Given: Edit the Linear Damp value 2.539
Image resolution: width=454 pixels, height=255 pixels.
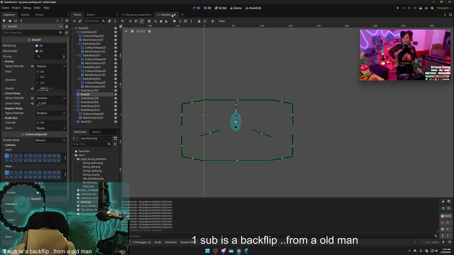Looking at the screenshot, I should (51, 103).
